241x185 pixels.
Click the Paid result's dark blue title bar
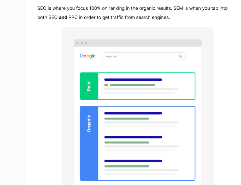click(x=133, y=80)
